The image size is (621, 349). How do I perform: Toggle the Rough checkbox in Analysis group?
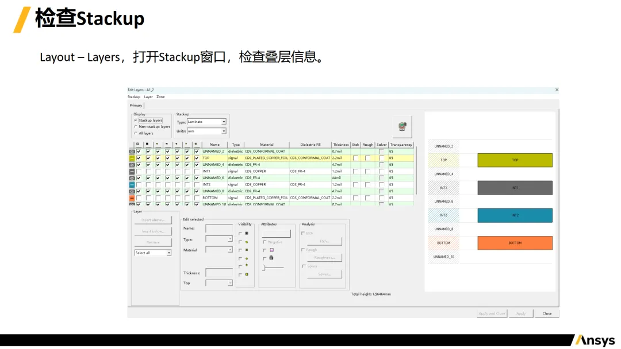[303, 250]
